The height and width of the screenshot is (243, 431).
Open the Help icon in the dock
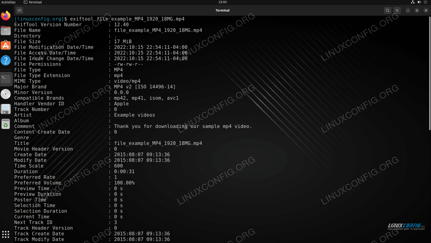6,60
